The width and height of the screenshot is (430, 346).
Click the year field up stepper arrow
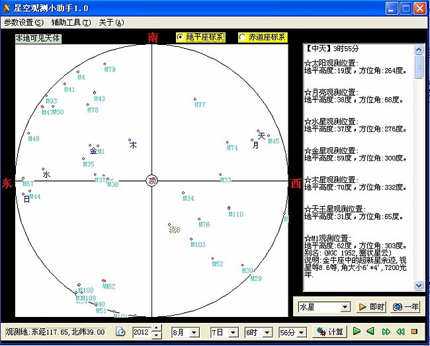click(x=156, y=328)
